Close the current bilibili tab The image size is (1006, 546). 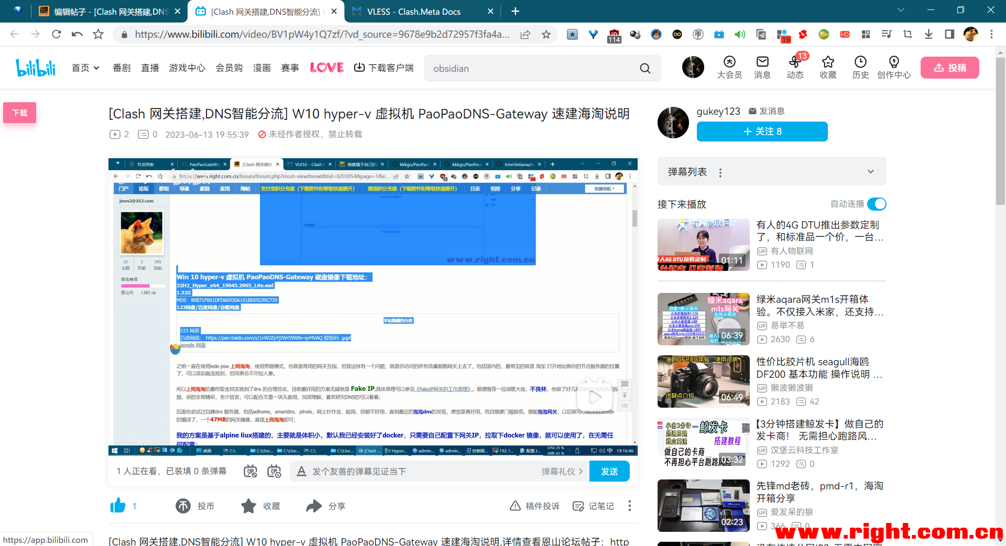click(x=334, y=11)
